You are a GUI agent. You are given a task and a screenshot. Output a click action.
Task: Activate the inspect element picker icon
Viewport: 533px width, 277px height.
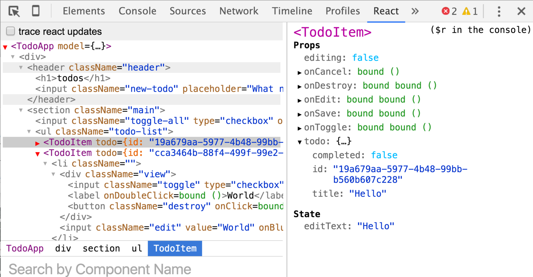tap(14, 11)
